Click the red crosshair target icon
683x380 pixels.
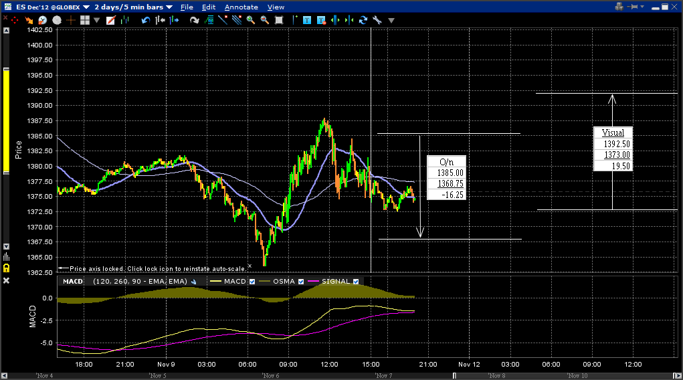tap(15, 20)
